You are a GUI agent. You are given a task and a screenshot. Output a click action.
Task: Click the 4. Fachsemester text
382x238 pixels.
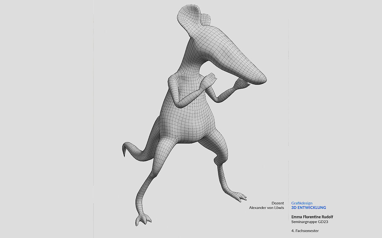(305, 231)
